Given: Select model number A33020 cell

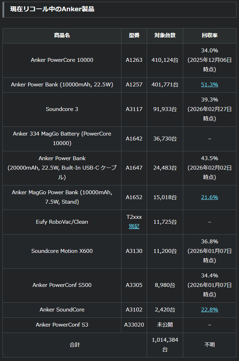Looking at the screenshot, I should tap(134, 325).
